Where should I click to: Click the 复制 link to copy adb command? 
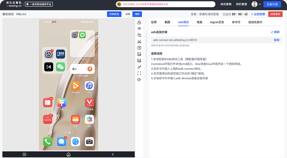tap(276, 40)
